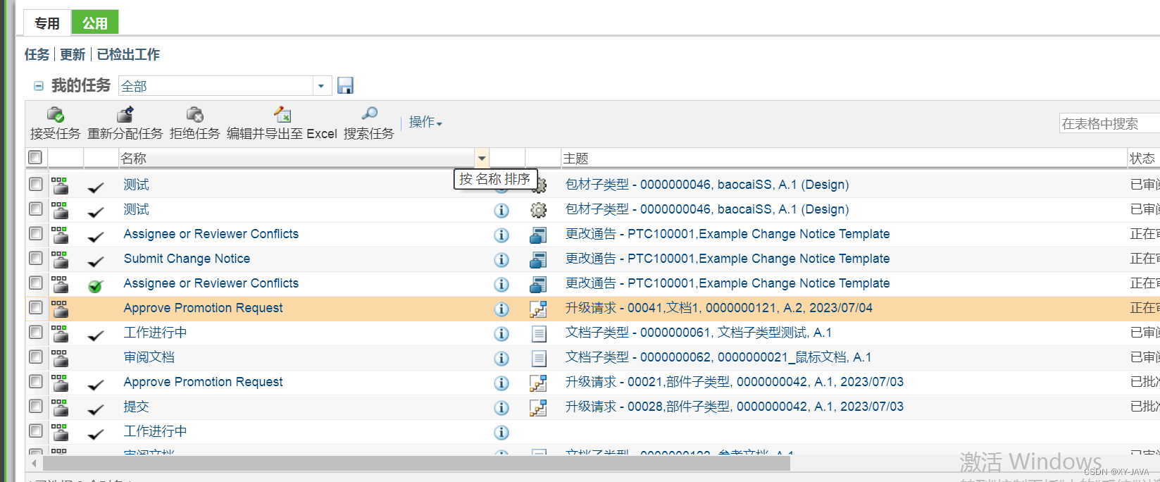The height and width of the screenshot is (482, 1160).
Task: Check the box for the second 测试 row
Action: 35,209
